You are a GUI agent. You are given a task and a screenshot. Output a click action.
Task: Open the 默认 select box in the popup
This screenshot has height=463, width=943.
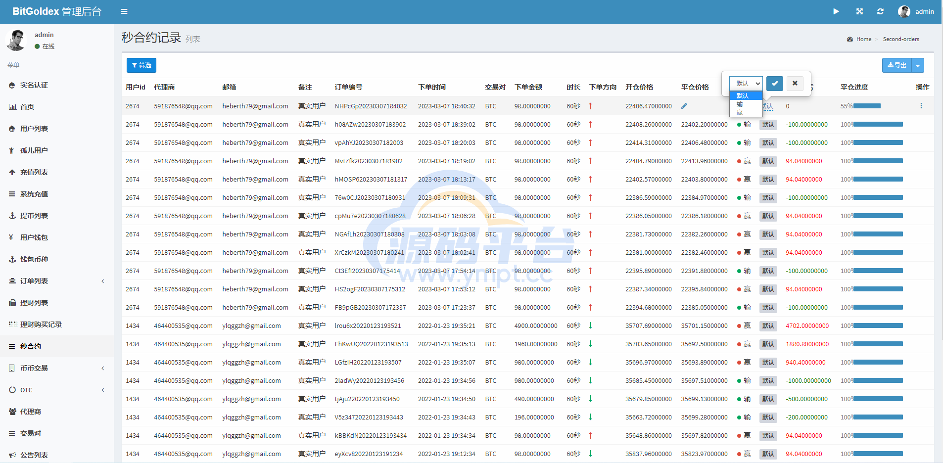point(746,83)
